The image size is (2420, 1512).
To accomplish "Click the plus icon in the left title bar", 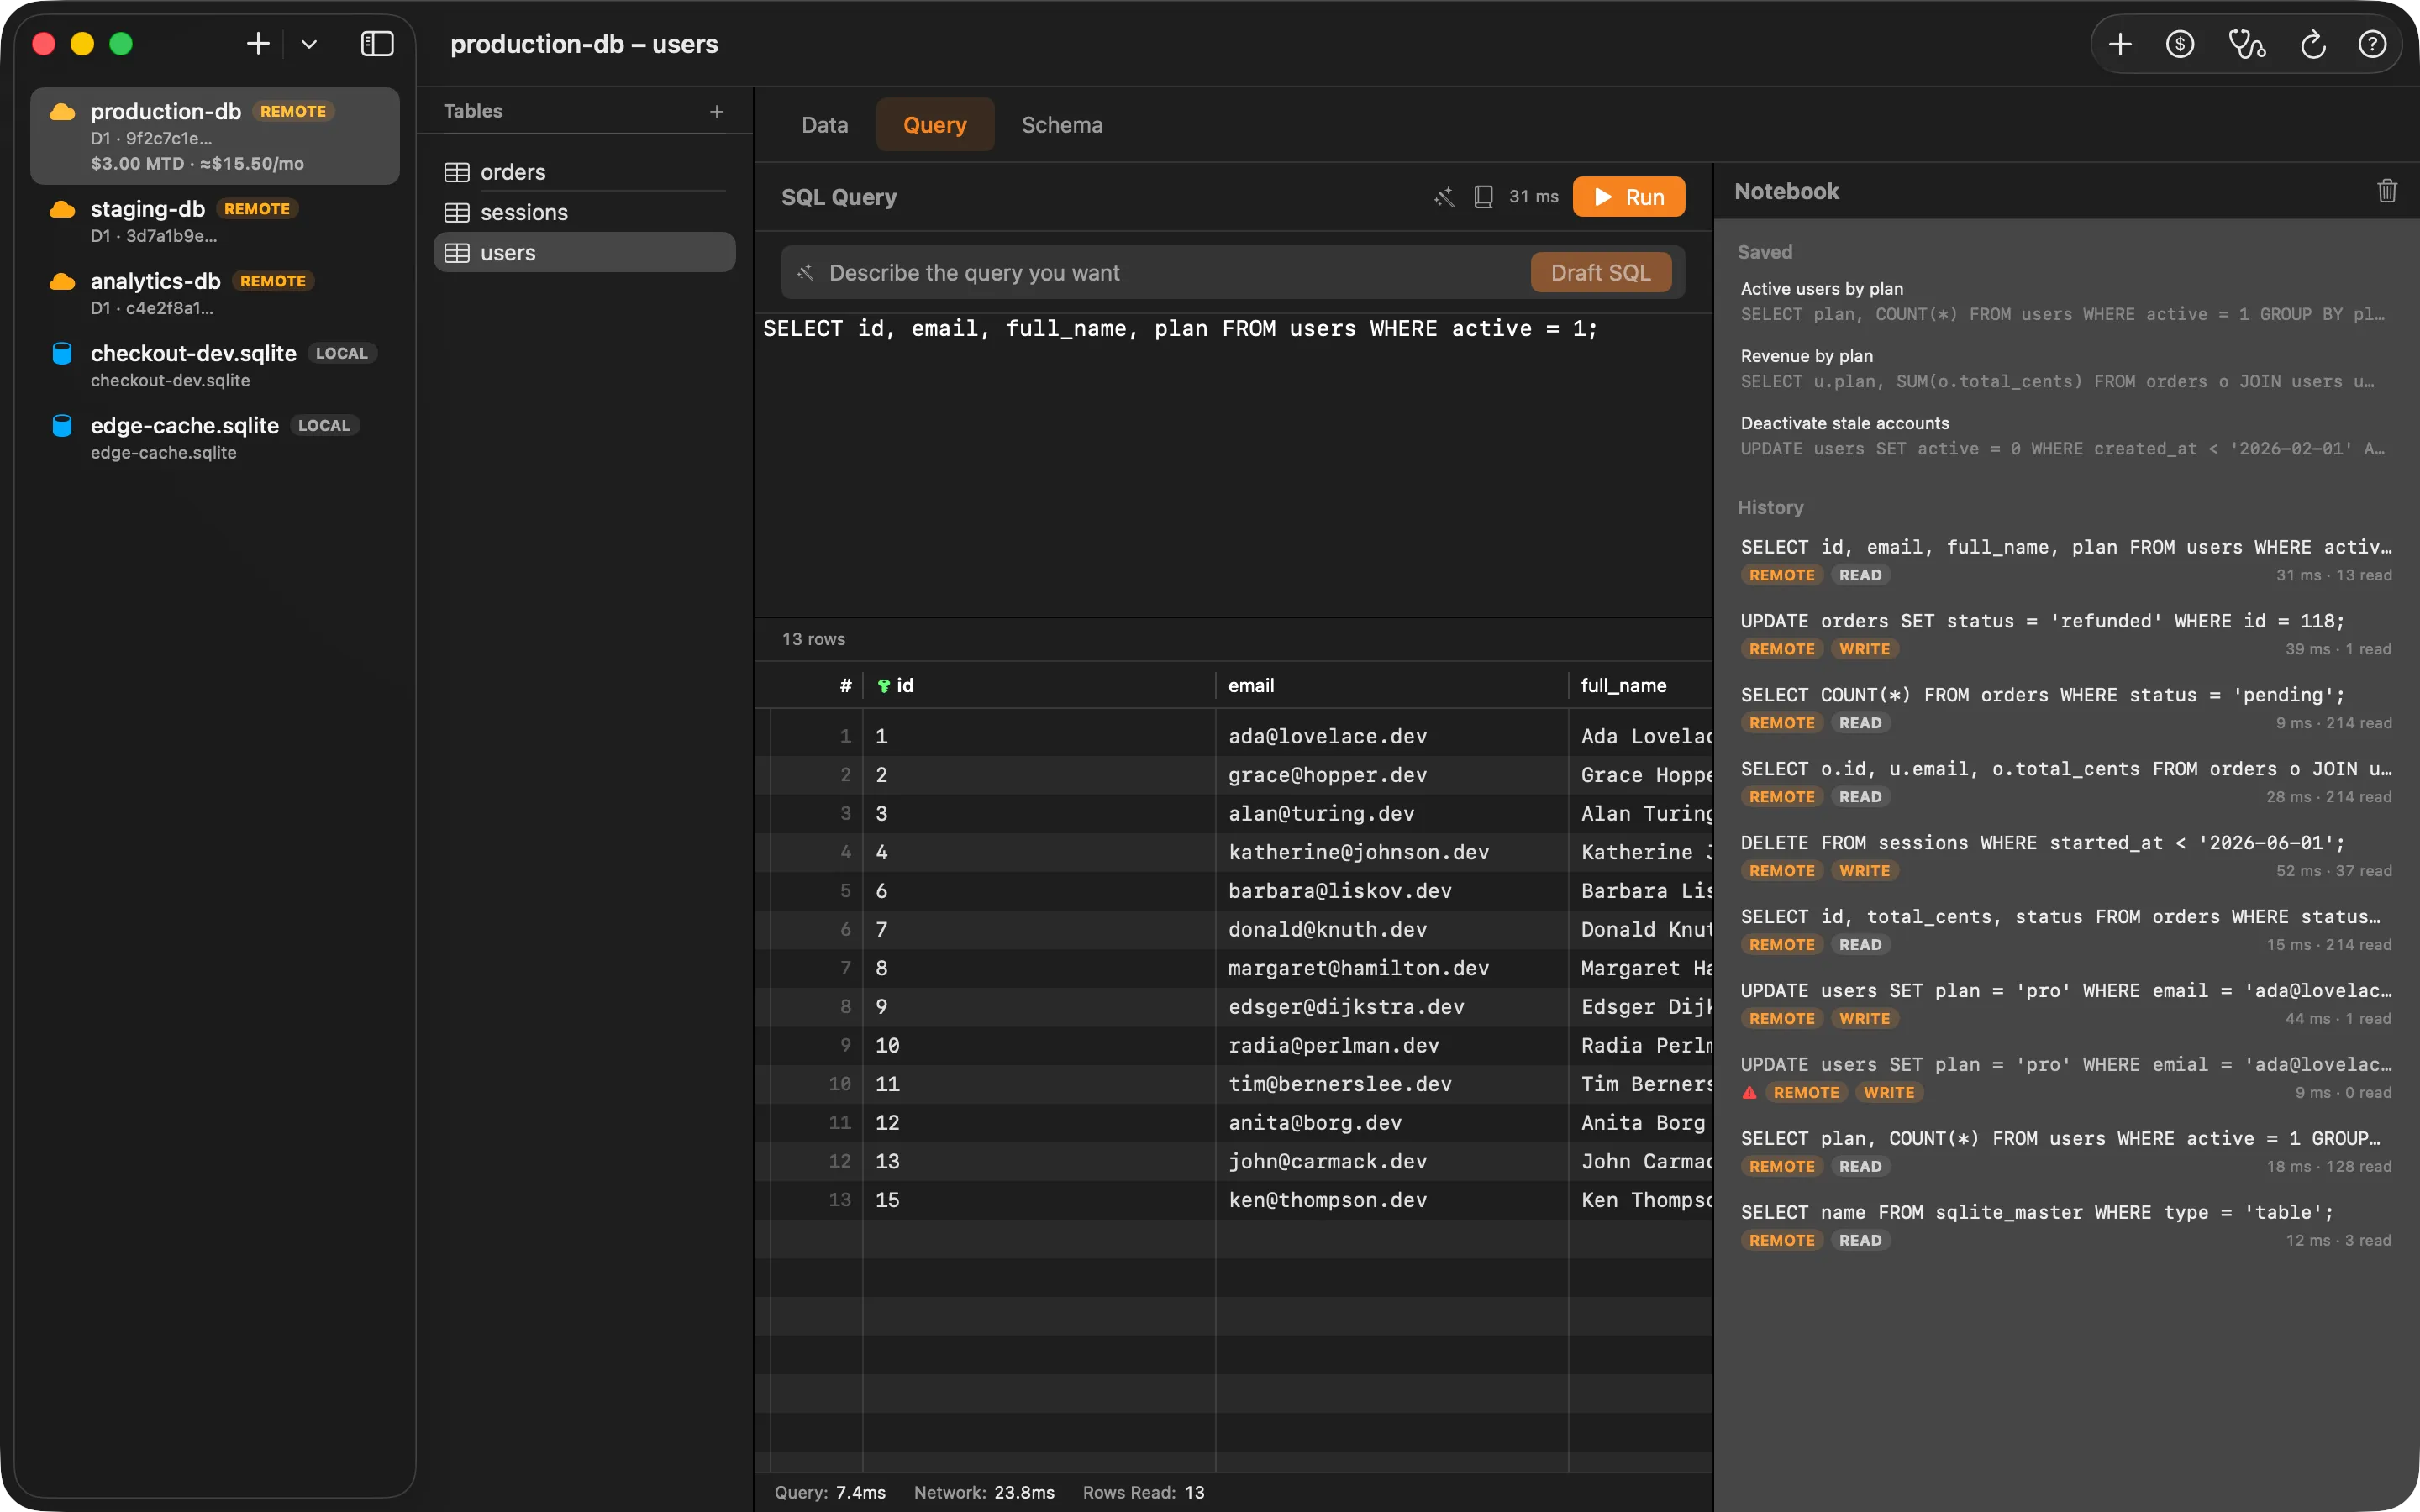I will coord(258,44).
